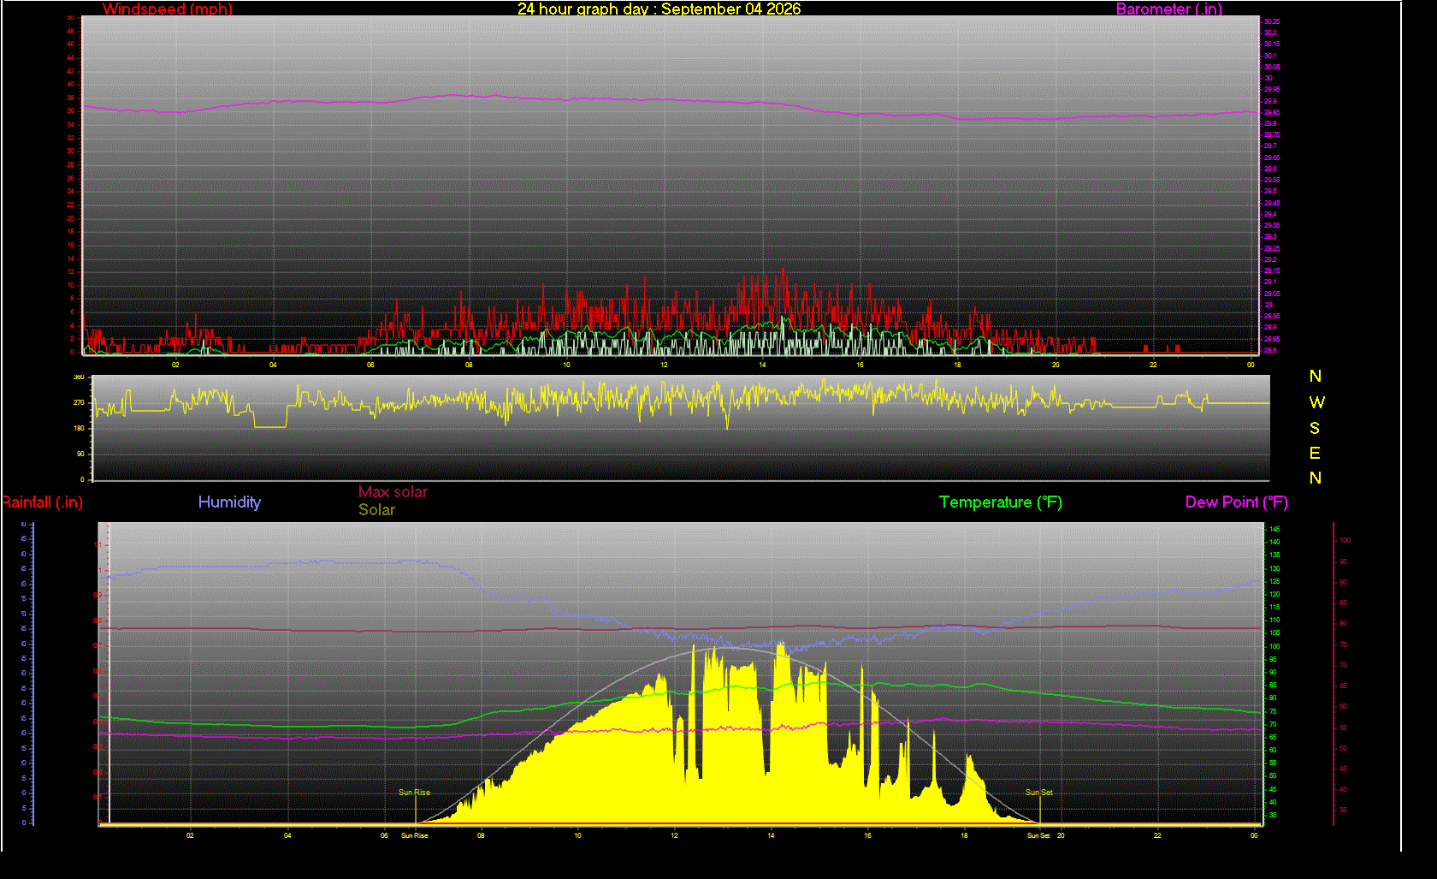Click the 'Max solar' legend label
The image size is (1437, 879).
(393, 492)
